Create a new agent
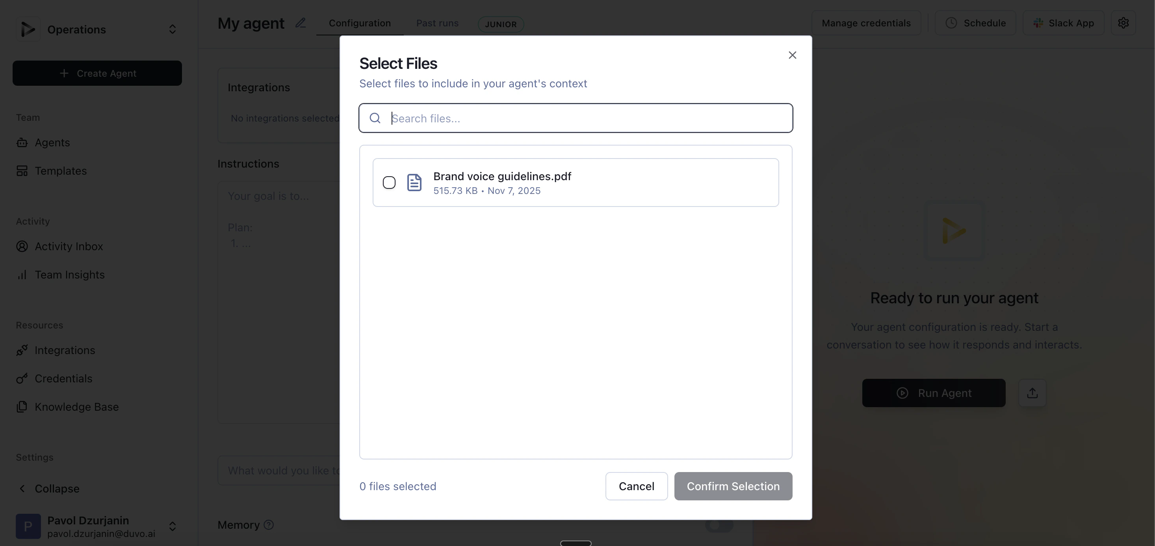The width and height of the screenshot is (1155, 546). click(97, 73)
